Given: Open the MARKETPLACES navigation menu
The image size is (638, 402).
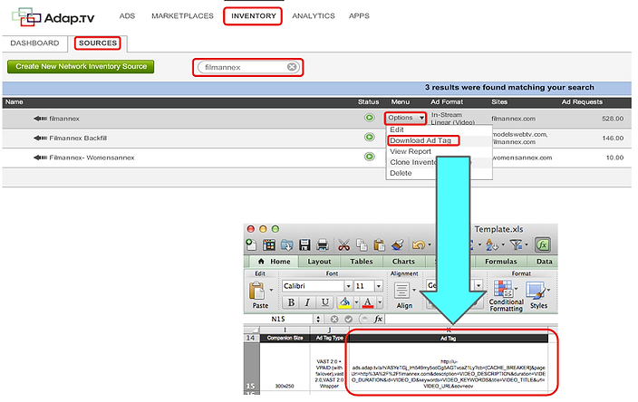Looking at the screenshot, I should [182, 16].
